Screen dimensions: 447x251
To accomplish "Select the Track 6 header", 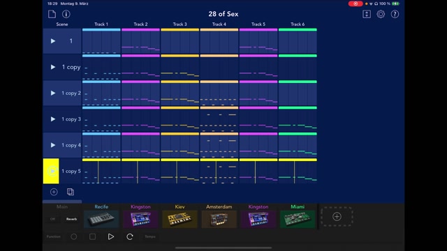I will [298, 24].
